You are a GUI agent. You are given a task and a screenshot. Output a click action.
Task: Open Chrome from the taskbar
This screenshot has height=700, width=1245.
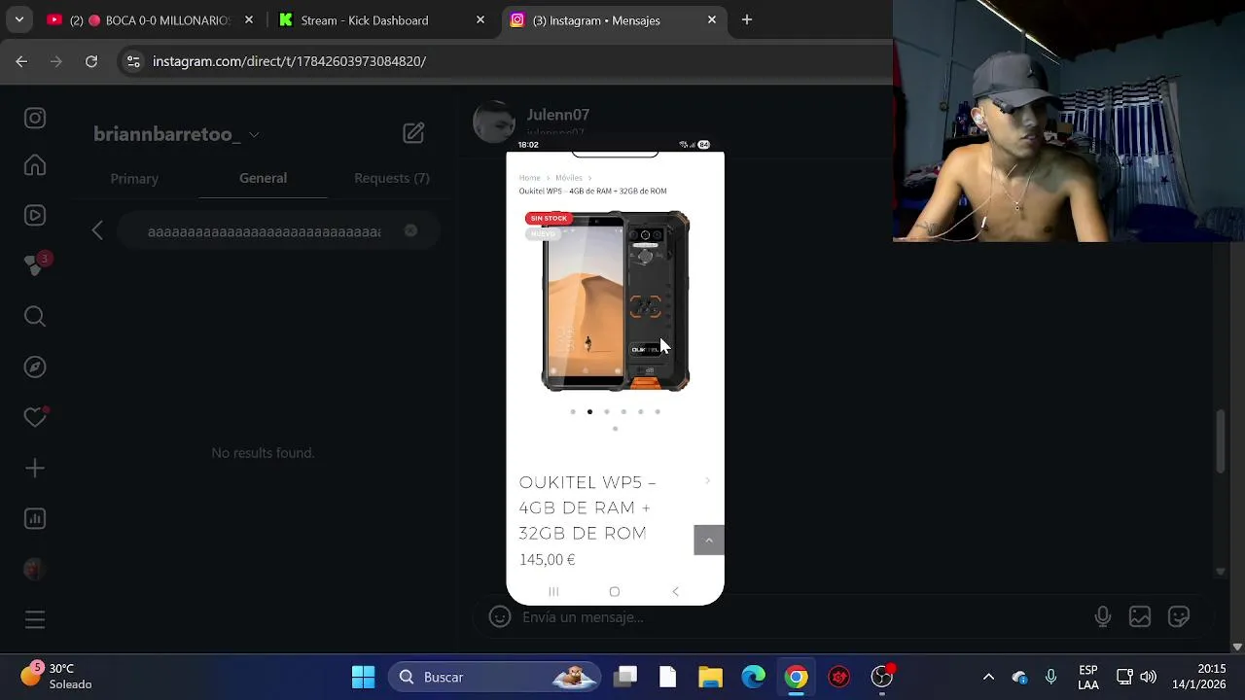click(797, 677)
